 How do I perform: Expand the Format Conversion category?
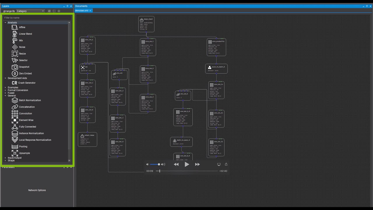(5, 90)
